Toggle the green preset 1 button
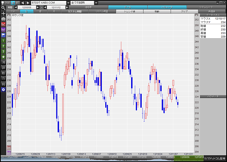Viewport: 227px width, 162px height. (x=4, y=41)
